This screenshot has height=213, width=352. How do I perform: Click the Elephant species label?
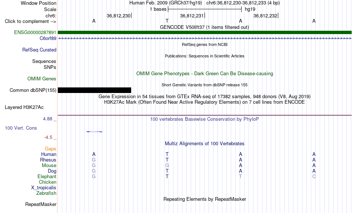(47, 176)
